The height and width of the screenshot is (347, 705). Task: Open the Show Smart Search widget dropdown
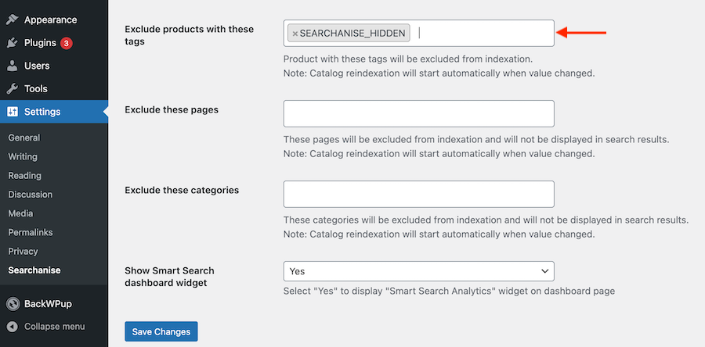418,271
